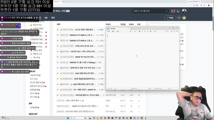This screenshot has height=120, width=214.
Task: Open the 보기 menu in Notepad
Action: coord(118,31)
